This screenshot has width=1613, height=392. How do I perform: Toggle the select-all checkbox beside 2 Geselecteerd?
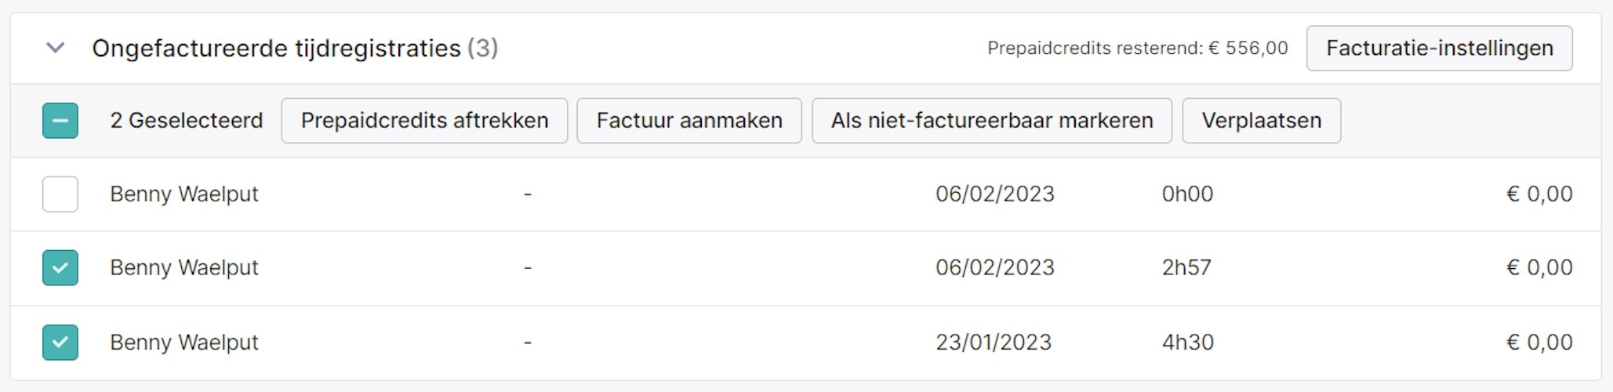(60, 121)
